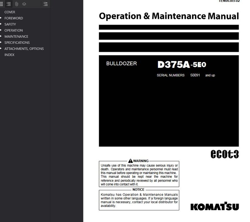Click the D375A-5E0 model name

point(182,65)
